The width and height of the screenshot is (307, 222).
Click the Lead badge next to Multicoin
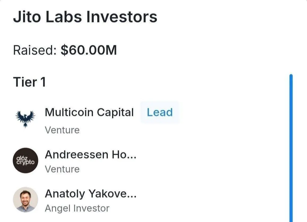[160, 112]
